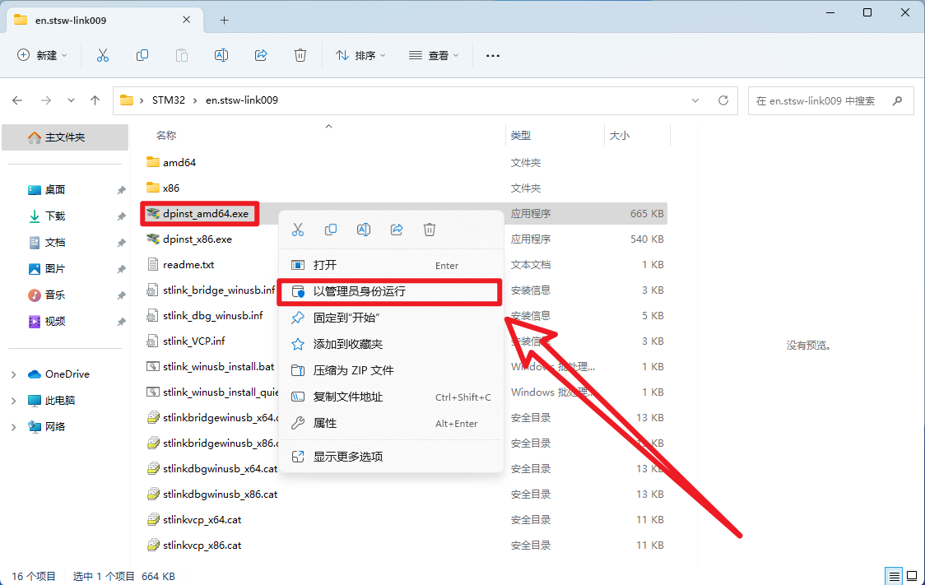Open the 排序 (Sort) dropdown
925x585 pixels.
coord(360,55)
